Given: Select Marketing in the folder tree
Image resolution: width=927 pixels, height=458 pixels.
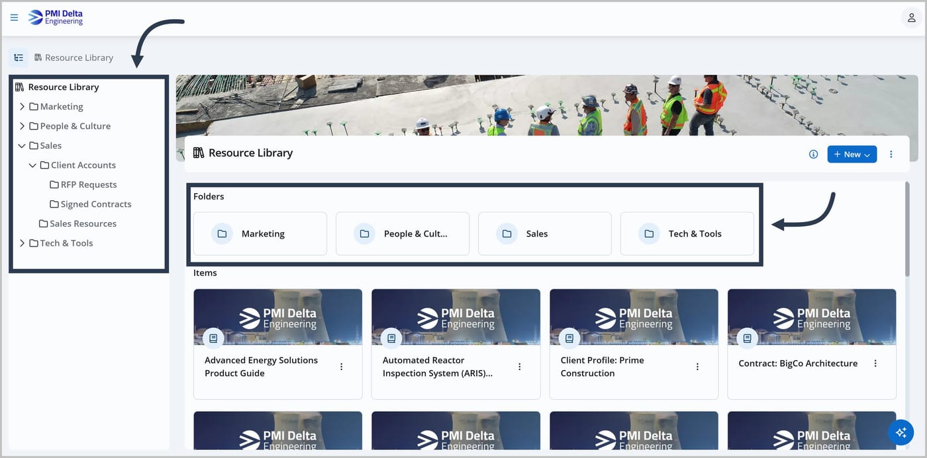Looking at the screenshot, I should pos(56,106).
